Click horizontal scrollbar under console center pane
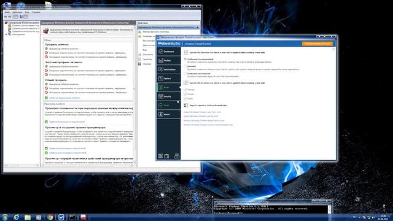This screenshot has width=393, height=221. (x=87, y=165)
